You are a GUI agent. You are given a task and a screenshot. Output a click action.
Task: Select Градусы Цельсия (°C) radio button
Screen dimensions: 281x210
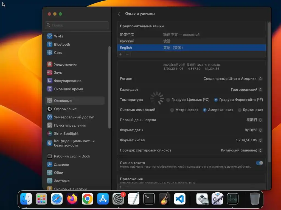coord(168,100)
